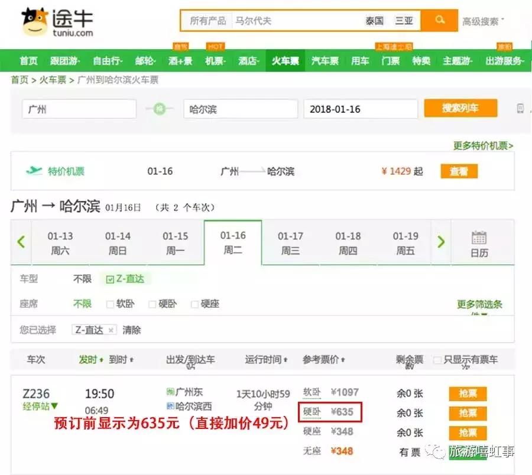532x475 pixels.
Task: Switch to the 01-17 周三 date tab
Action: point(290,242)
